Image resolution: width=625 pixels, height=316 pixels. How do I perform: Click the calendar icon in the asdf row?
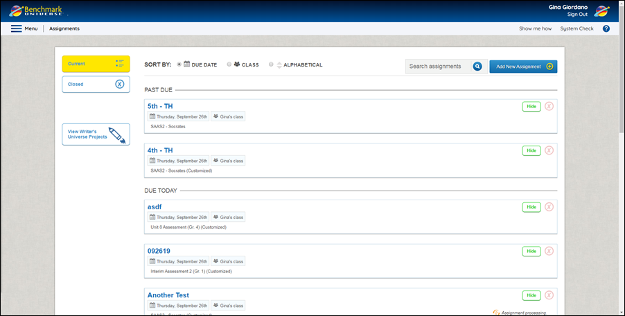[152, 217]
